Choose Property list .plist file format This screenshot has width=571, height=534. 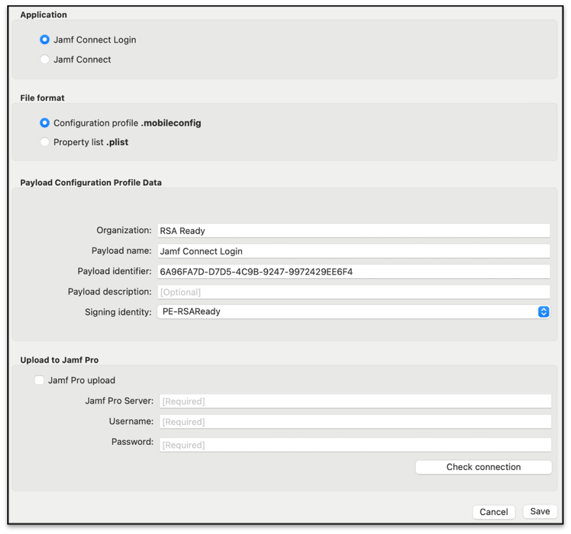pos(44,142)
